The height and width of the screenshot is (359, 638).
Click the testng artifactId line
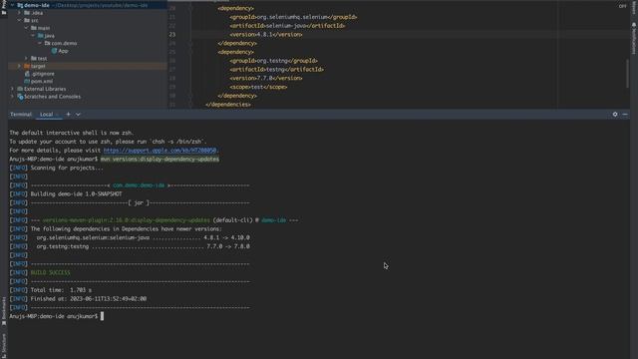tap(277, 70)
